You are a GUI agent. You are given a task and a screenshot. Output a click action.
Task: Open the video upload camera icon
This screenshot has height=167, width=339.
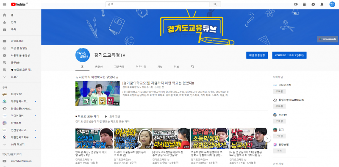pyautogui.click(x=296, y=4)
